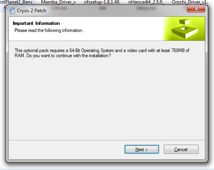Screen dimensions: 214x170
Task: Click the green hollow square block logo
Action: 184,32
